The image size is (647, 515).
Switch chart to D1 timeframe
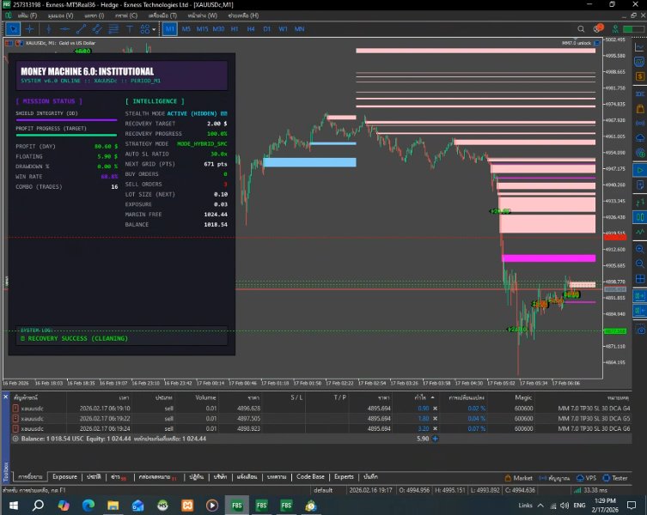(x=266, y=29)
